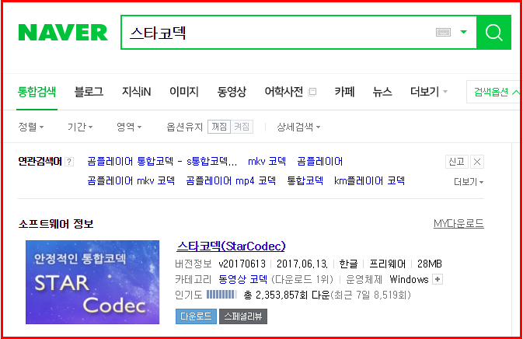Expand the 상세검색 dropdown
This screenshot has width=523, height=339.
click(x=298, y=127)
